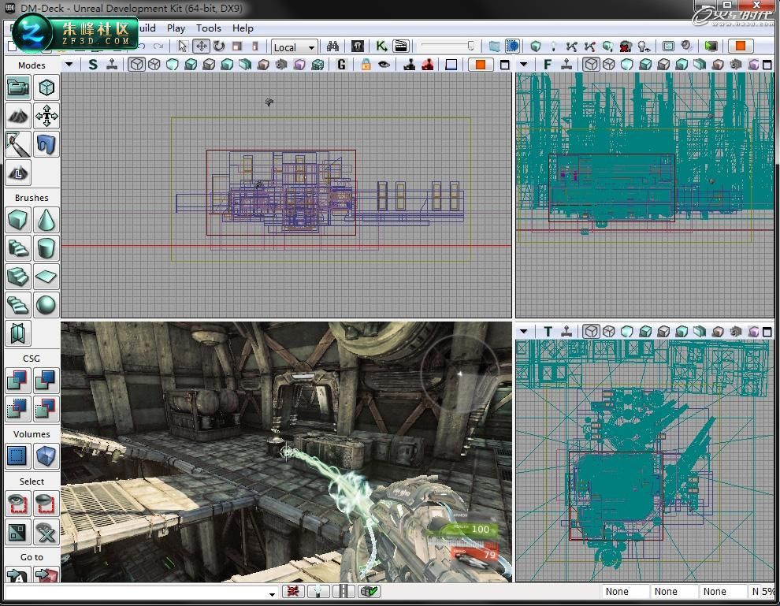Hide selected actors
This screenshot has width=780, height=606.
coord(46,504)
